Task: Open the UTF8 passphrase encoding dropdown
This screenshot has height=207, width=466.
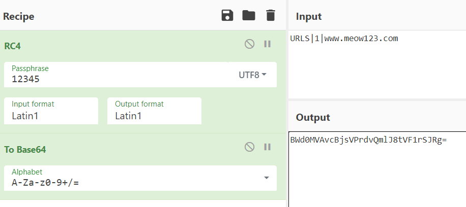Action: pyautogui.click(x=252, y=75)
